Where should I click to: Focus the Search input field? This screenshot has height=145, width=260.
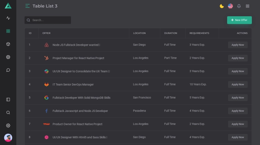(x=49, y=20)
